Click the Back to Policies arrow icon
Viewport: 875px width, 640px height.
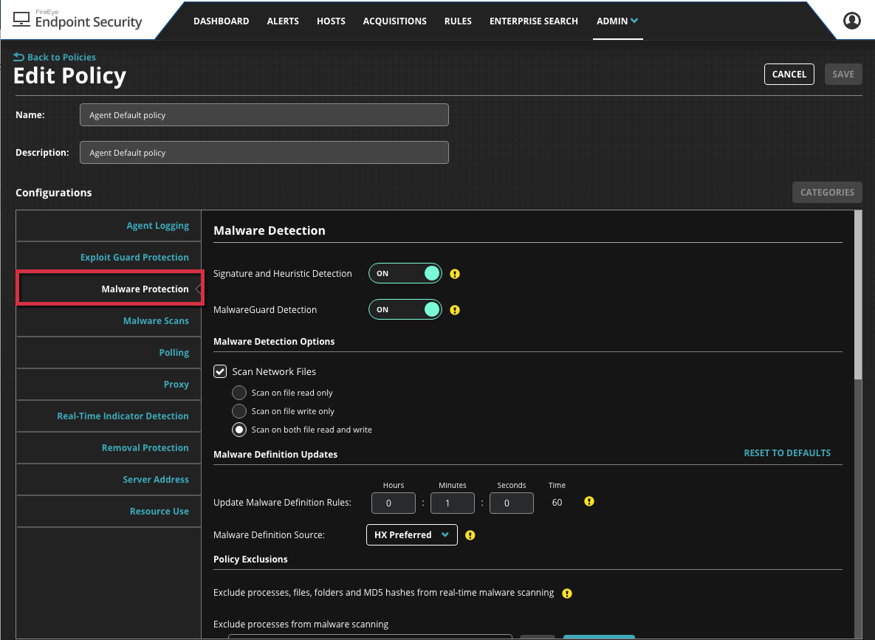tap(19, 57)
